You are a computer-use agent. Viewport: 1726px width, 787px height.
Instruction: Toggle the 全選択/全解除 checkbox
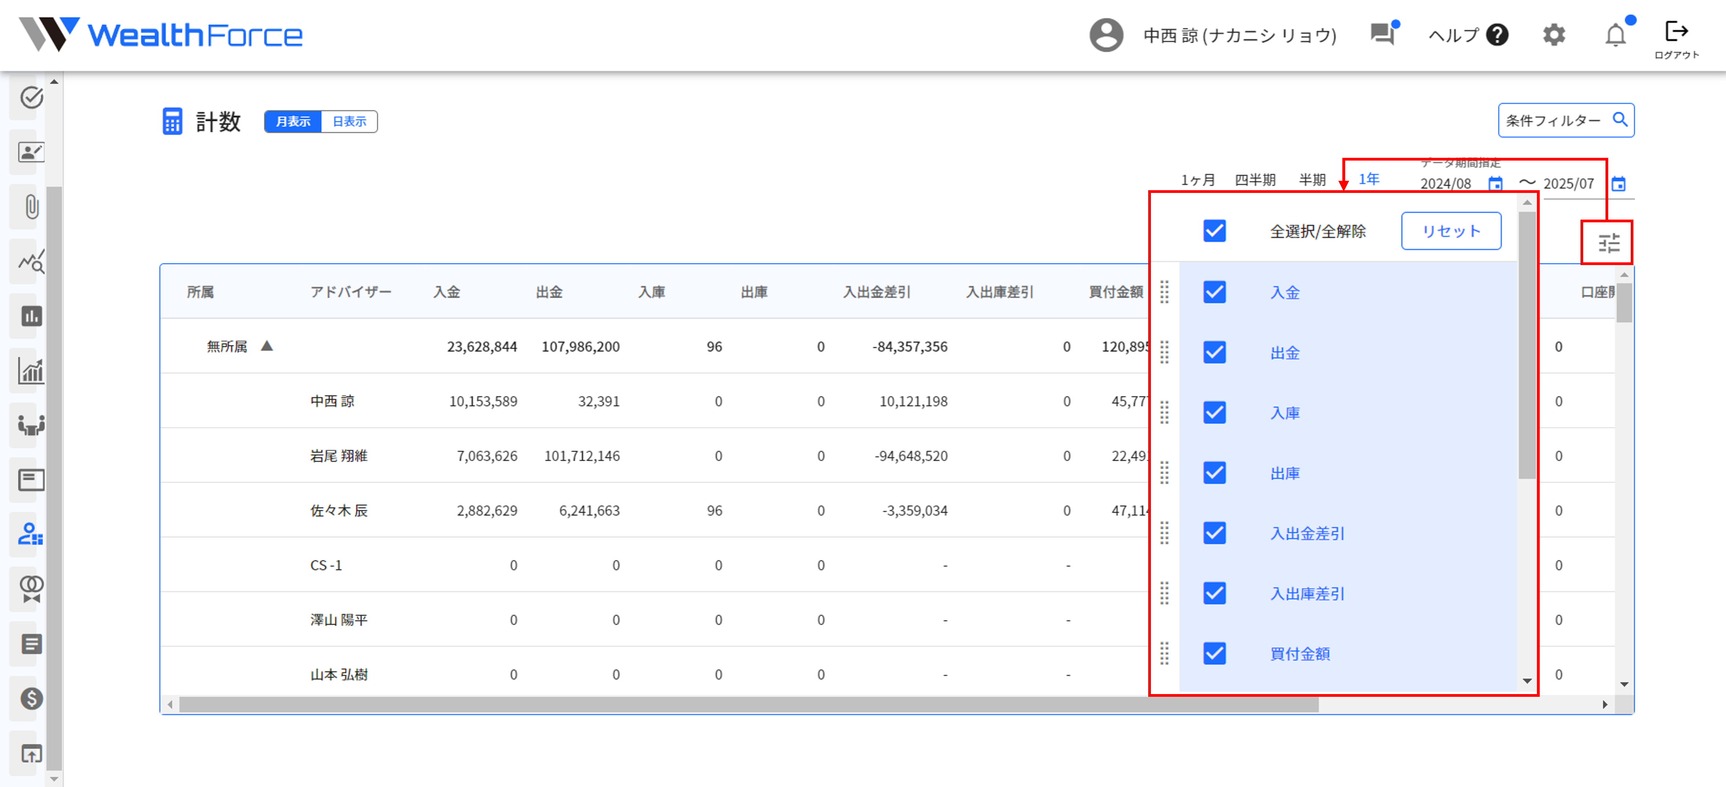1214,231
